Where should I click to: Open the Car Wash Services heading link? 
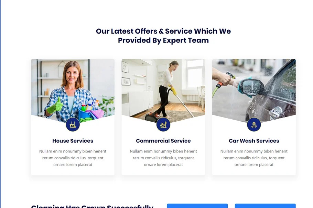(x=254, y=141)
